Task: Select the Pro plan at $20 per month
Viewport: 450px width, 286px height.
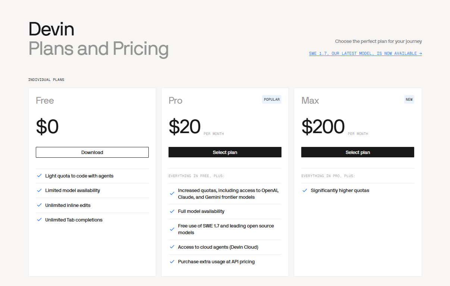Action: 225,152
